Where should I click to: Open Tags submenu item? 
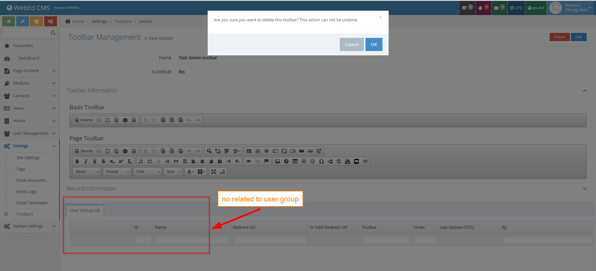point(21,169)
